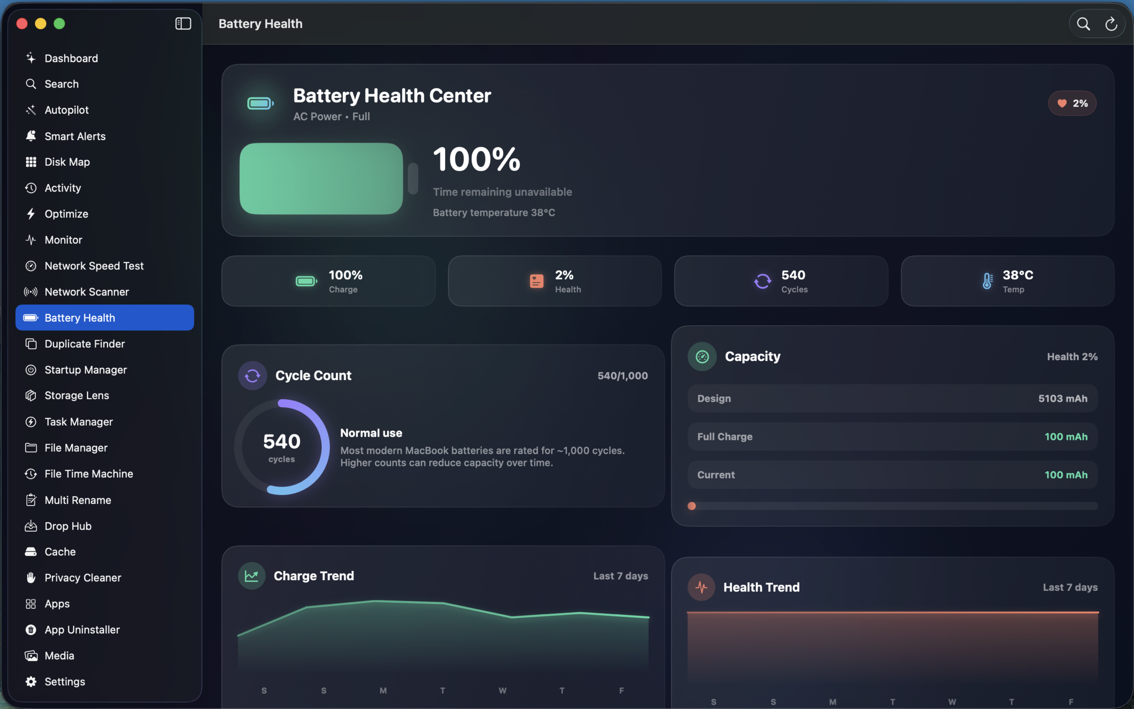Click the Health Trend pulse icon

702,587
